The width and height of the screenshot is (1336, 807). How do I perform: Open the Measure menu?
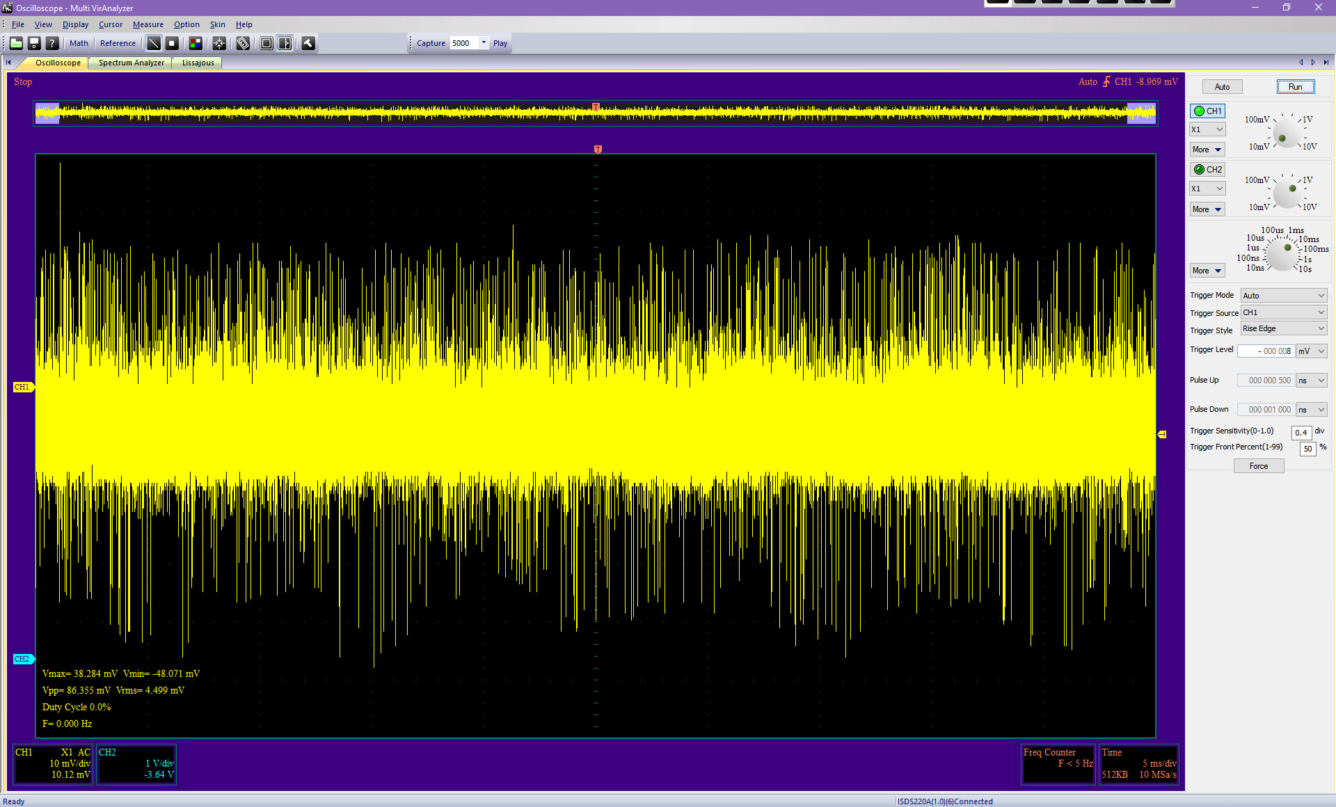click(148, 24)
